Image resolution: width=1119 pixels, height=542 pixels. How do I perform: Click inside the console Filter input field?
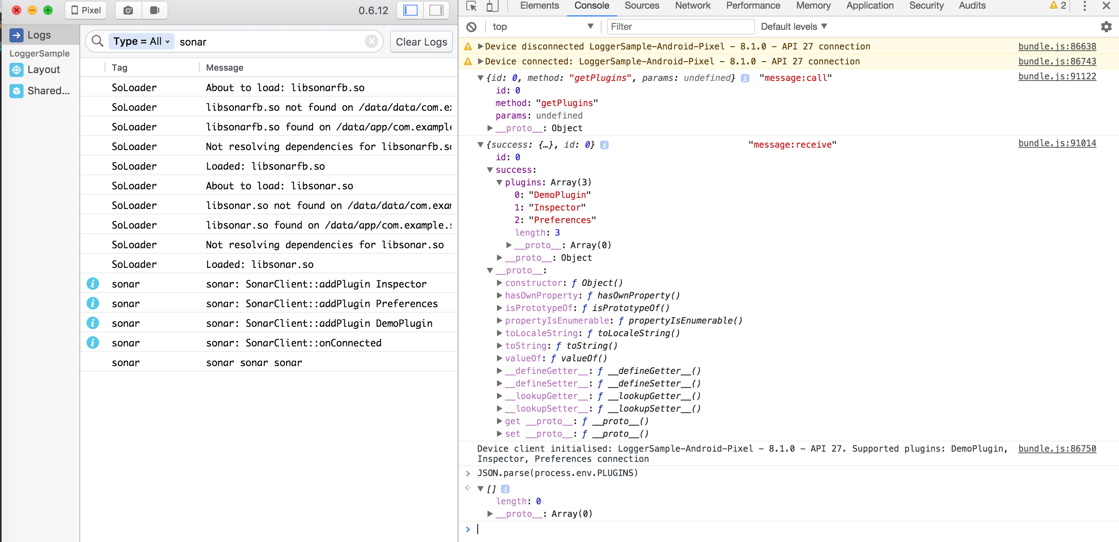(x=680, y=26)
